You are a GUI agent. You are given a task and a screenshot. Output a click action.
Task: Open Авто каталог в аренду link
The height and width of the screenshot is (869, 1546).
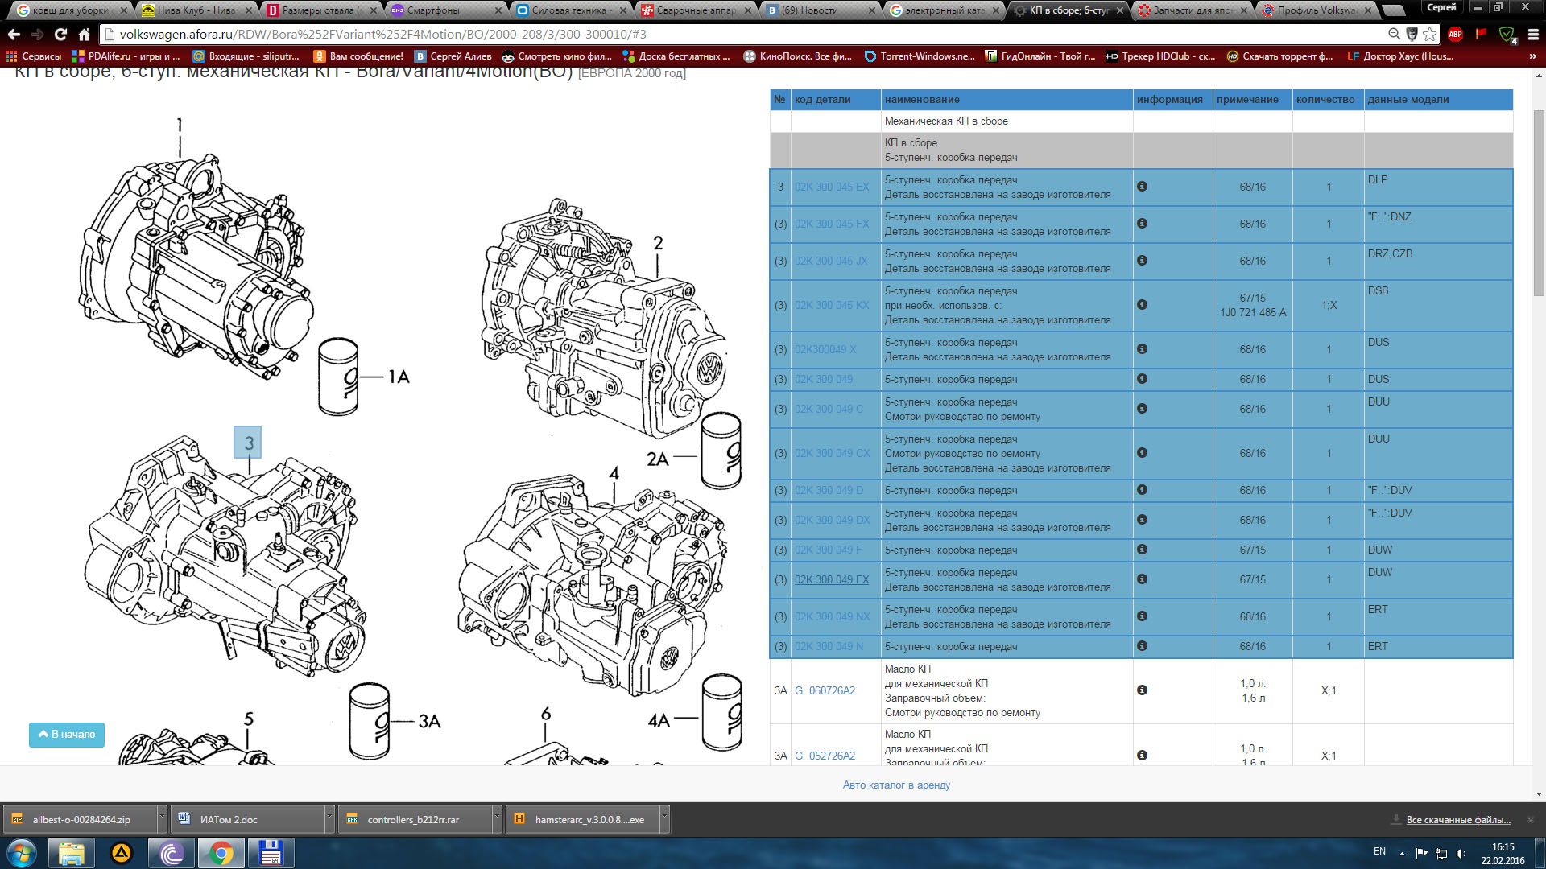[896, 785]
